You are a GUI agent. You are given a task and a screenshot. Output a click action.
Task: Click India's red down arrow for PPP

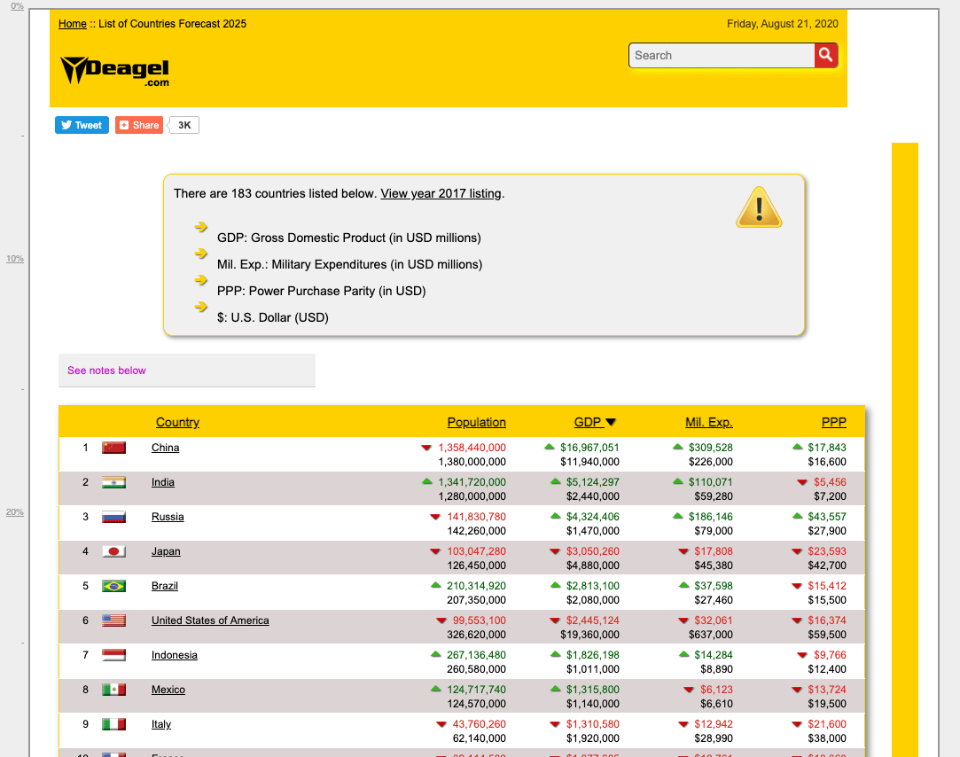(x=802, y=482)
